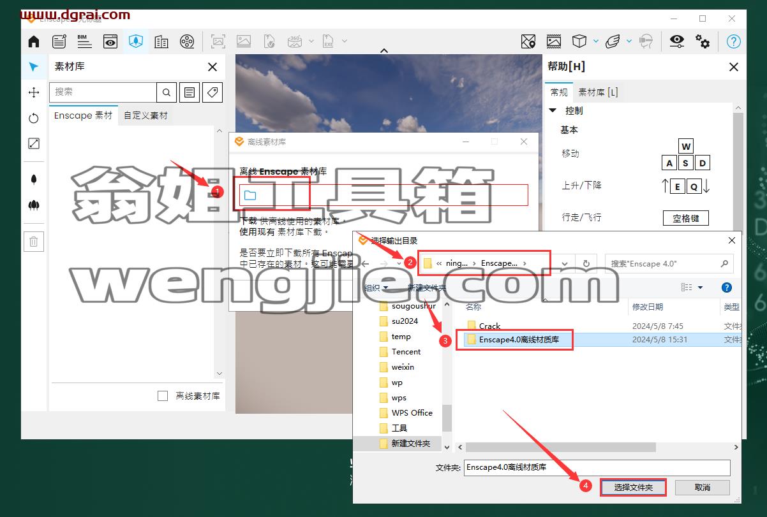Viewport: 767px width, 517px height.
Task: Open the buildings panel icon in toolbar
Action: (161, 42)
